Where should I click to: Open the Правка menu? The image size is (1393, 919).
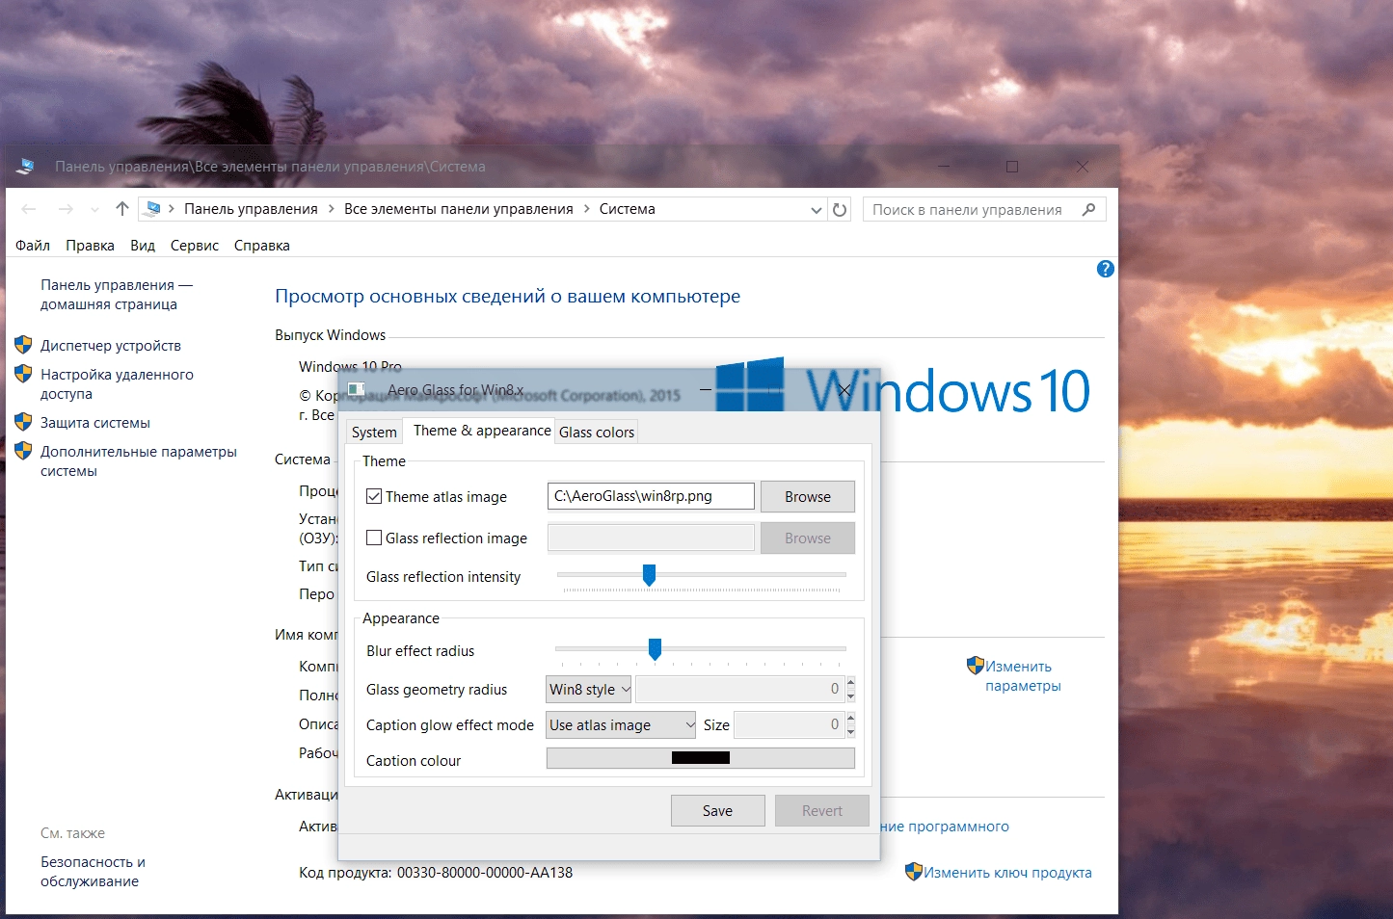90,246
